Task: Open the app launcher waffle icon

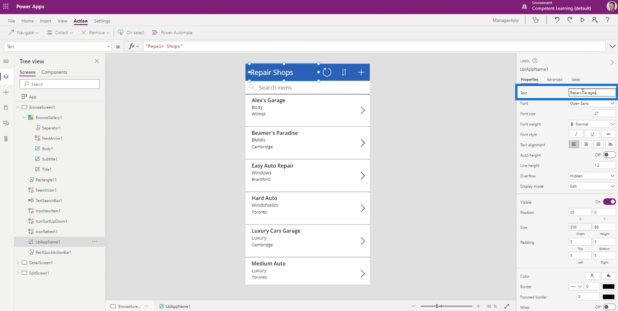Action: tap(6, 7)
